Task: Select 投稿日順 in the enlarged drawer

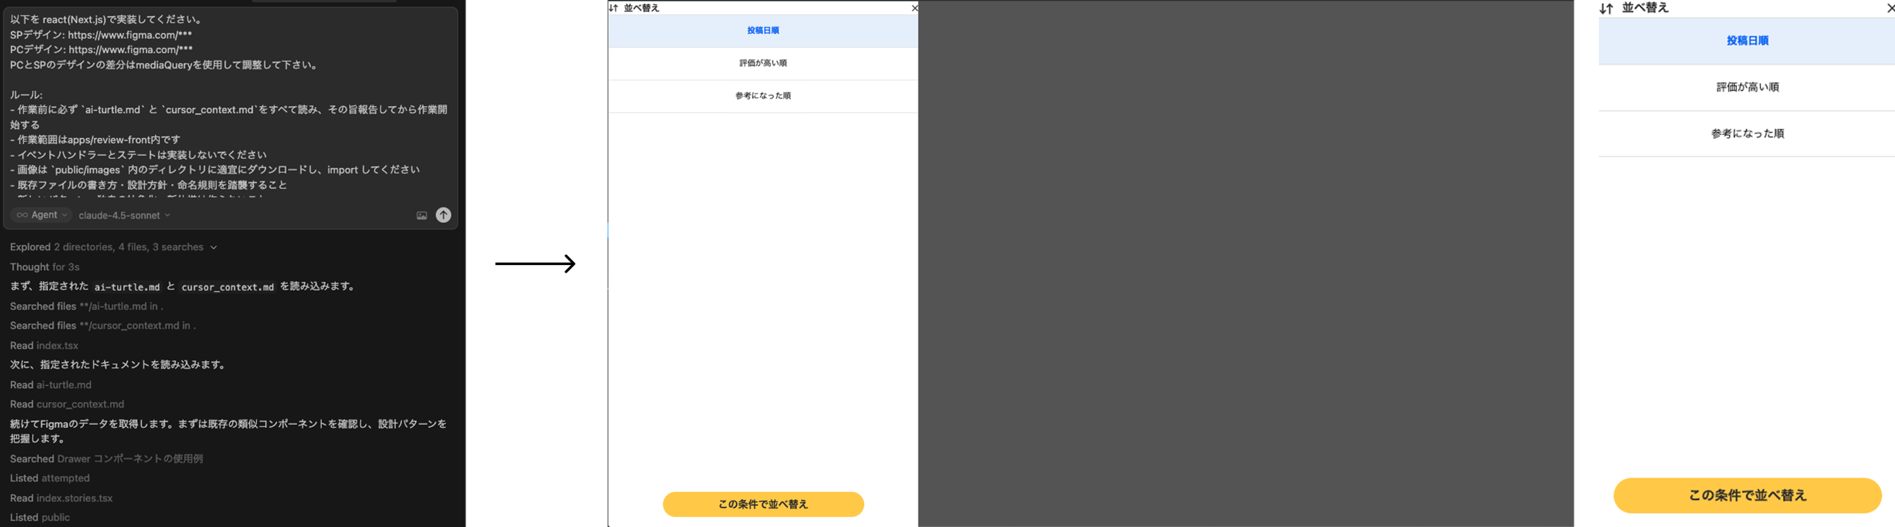Action: point(1747,41)
